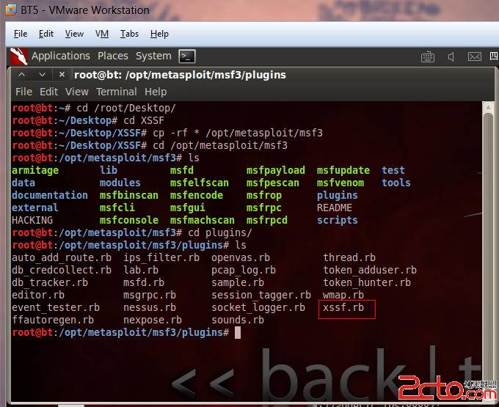Click the db_tracker.rb file name

50,282
